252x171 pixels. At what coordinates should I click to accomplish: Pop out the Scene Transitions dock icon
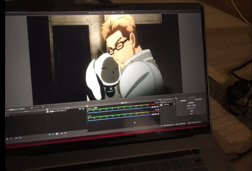(160, 100)
